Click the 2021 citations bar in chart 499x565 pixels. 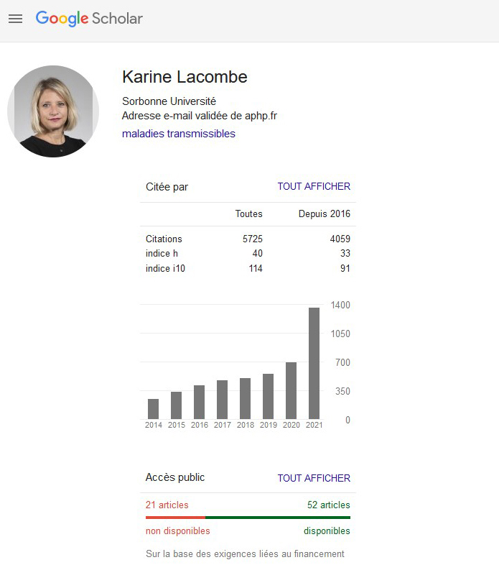[314, 363]
